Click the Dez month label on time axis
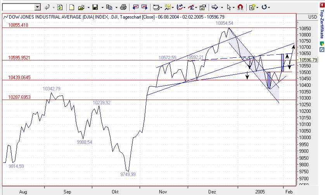This screenshot has height=195, width=325. (212, 192)
